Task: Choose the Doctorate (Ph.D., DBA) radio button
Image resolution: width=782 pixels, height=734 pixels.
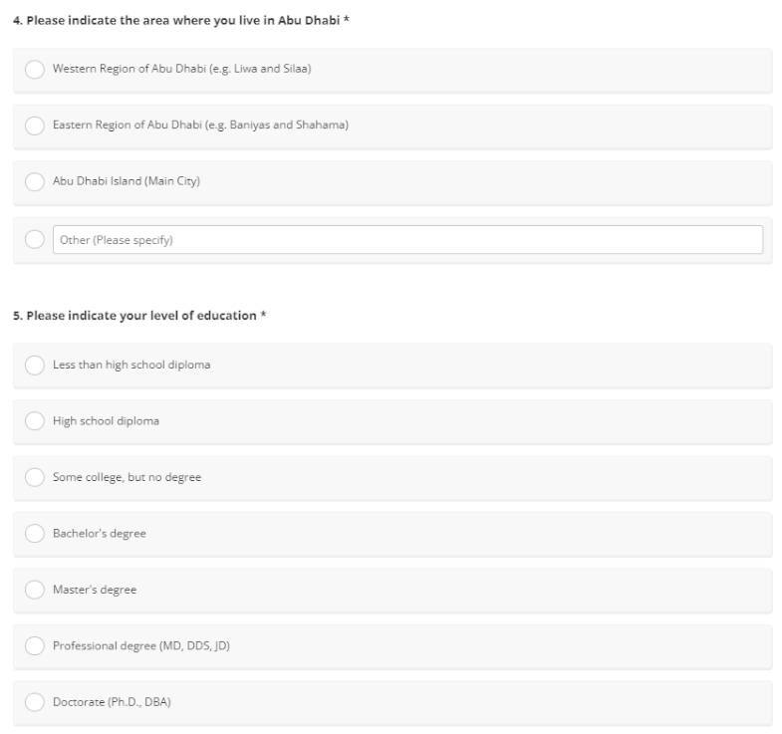Action: tap(35, 702)
